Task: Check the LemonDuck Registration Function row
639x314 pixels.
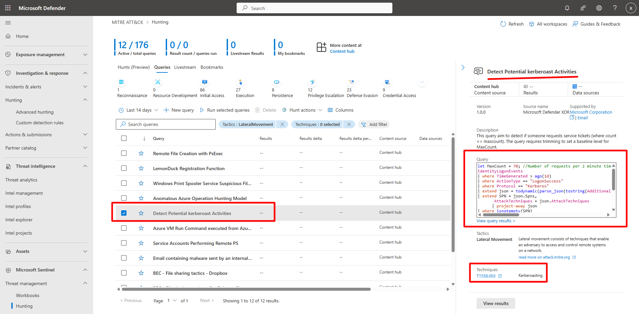Action: tap(124, 168)
